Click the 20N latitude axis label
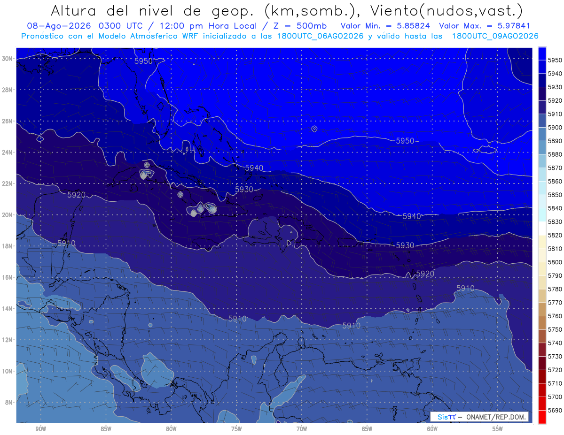 (x=8, y=215)
